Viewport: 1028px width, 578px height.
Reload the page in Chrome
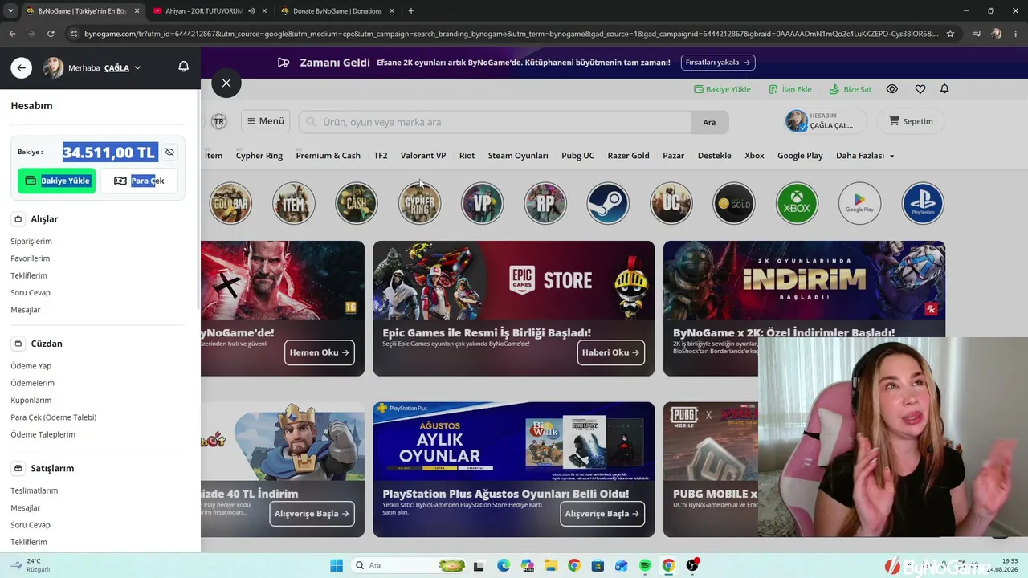pos(51,34)
